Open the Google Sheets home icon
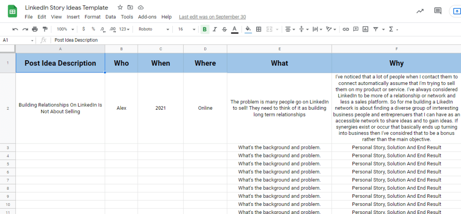This screenshot has width=461, height=214. (x=13, y=11)
